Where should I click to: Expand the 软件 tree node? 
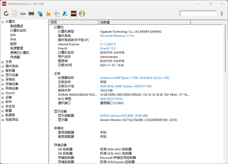click(x=3, y=102)
